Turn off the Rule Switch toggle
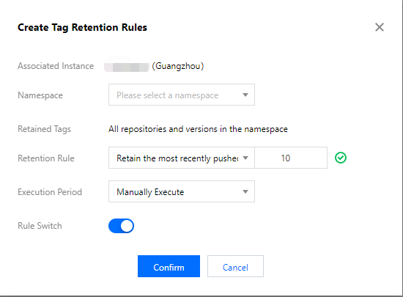The width and height of the screenshot is (403, 297). [x=121, y=226]
